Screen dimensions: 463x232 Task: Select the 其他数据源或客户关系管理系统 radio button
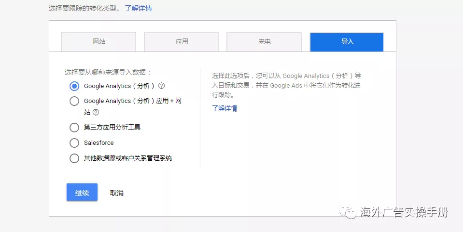74,158
